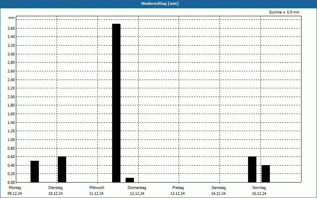Click the y-axis value 0,80
Screen dimensions: 317x198
(11, 148)
